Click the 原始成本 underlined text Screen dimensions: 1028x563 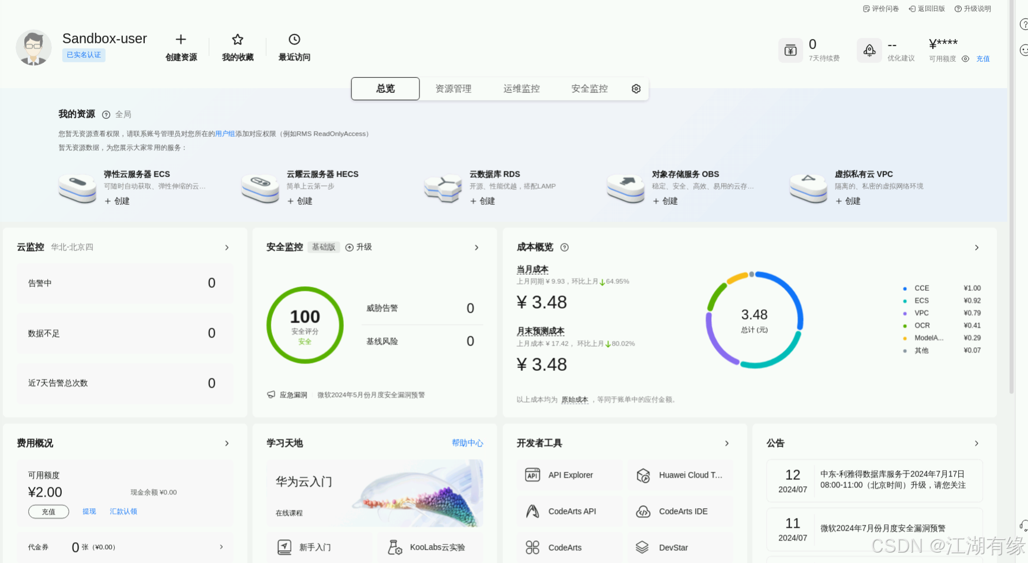tap(575, 400)
